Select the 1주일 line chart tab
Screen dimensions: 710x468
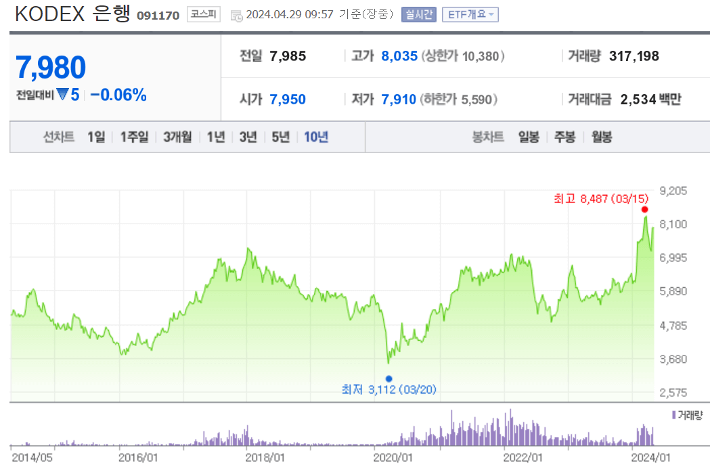click(x=134, y=137)
